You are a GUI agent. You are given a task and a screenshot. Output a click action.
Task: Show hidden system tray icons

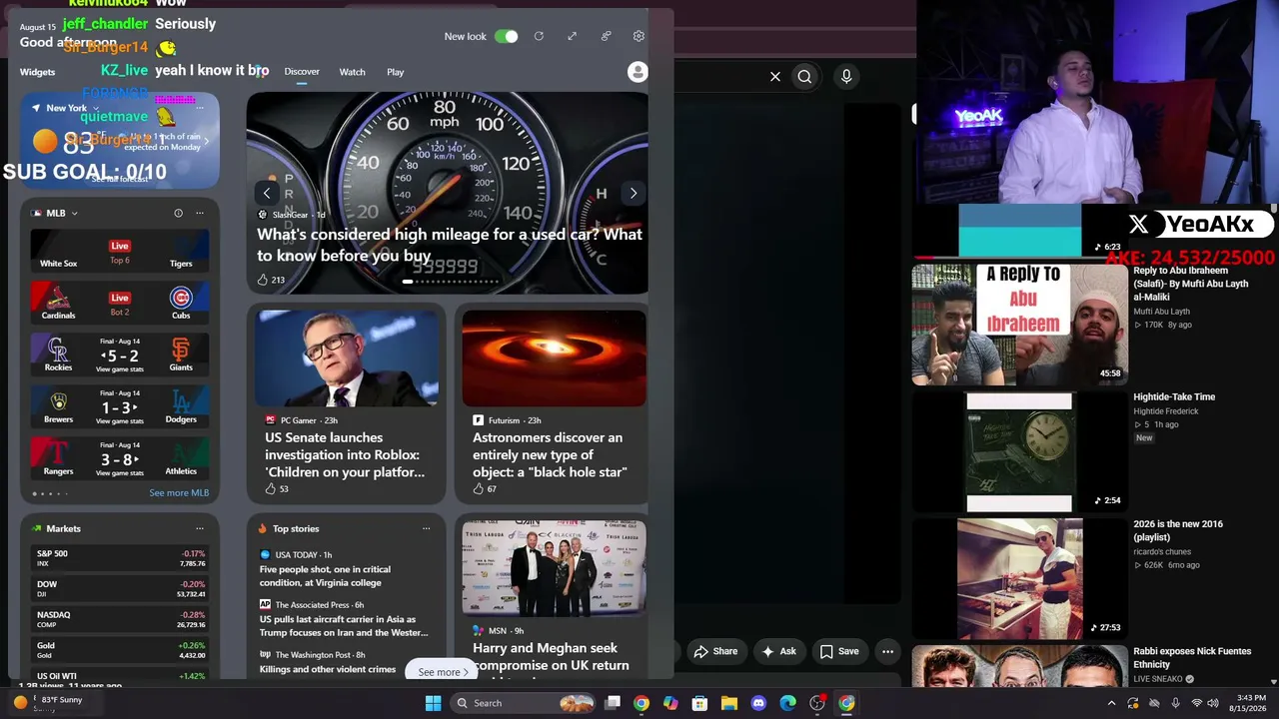1111,703
